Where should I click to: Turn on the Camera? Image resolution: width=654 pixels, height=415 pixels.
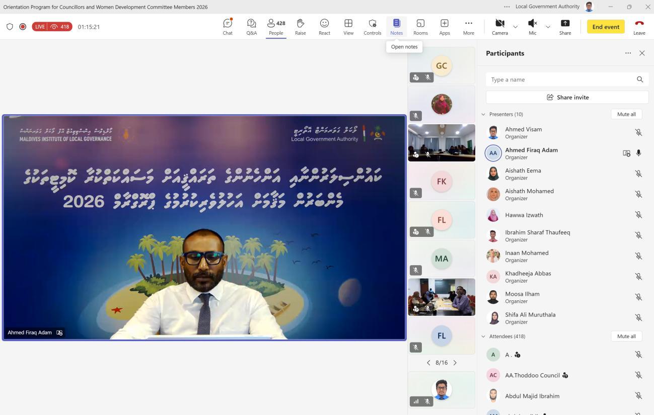click(x=499, y=27)
